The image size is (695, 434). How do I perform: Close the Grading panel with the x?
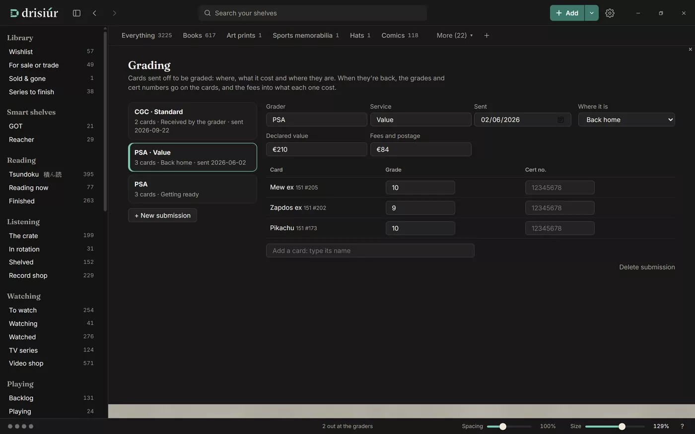point(690,49)
